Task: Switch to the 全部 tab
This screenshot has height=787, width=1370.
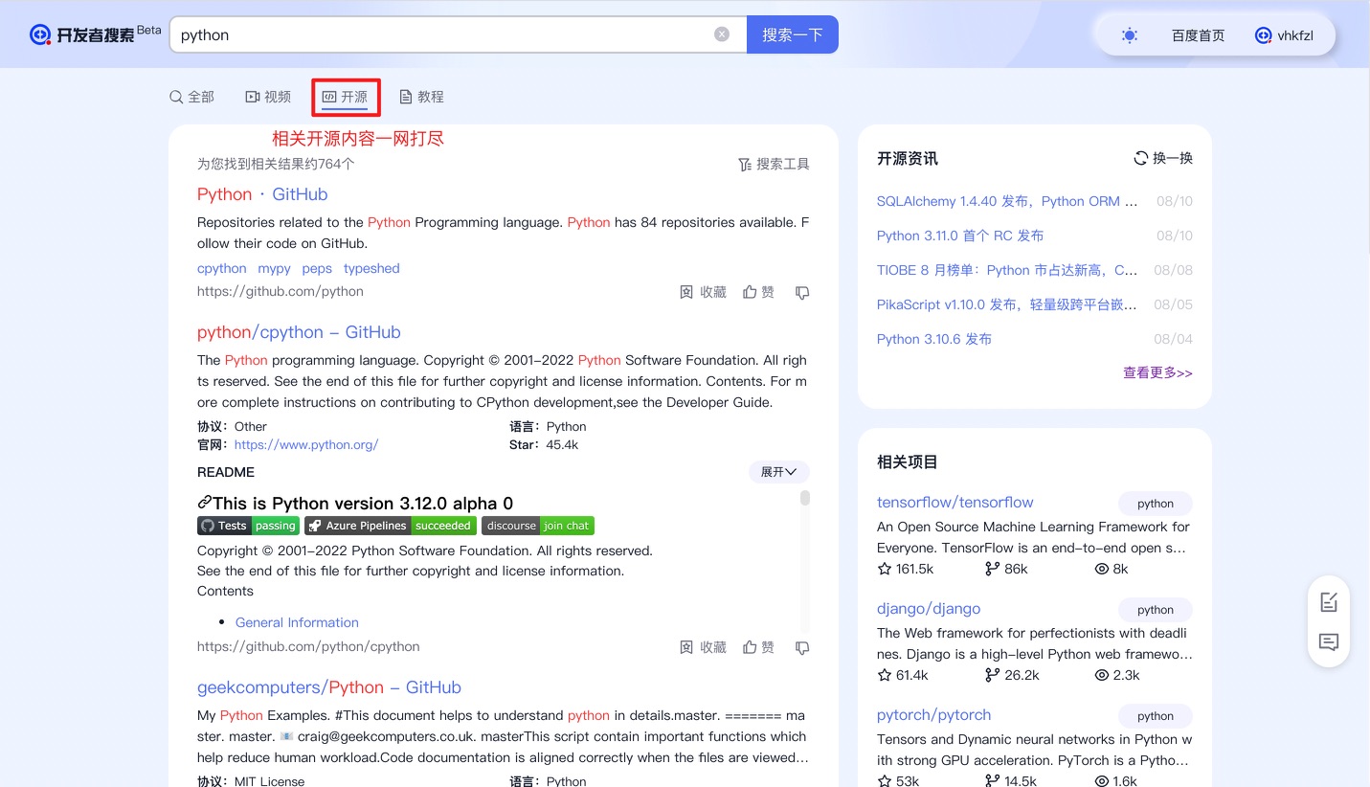Action: [x=191, y=97]
